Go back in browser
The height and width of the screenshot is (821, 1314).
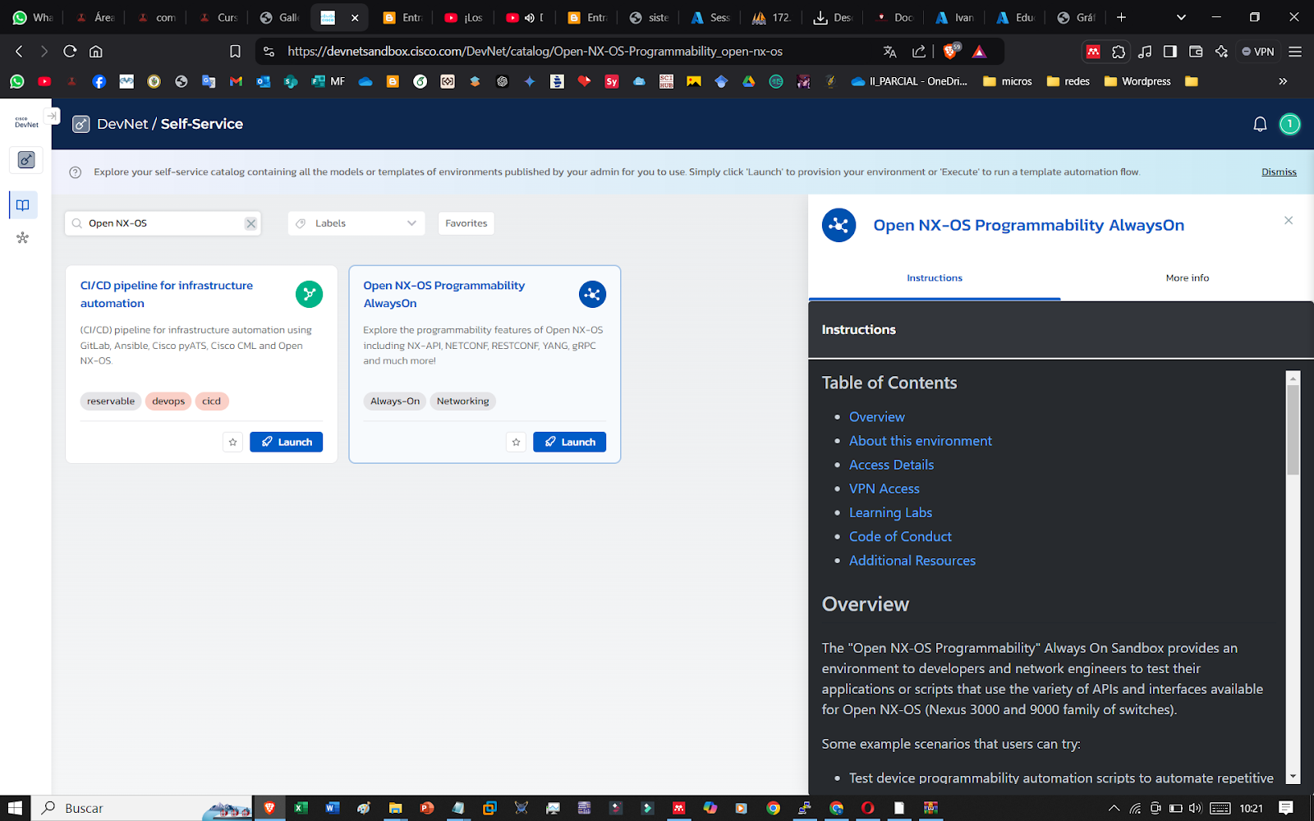(x=19, y=51)
